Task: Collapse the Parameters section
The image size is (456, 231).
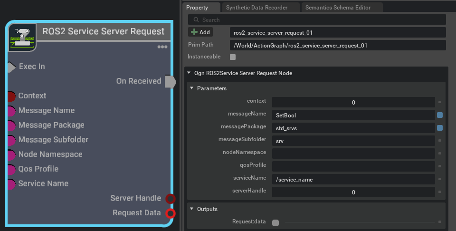Action: tap(192, 88)
